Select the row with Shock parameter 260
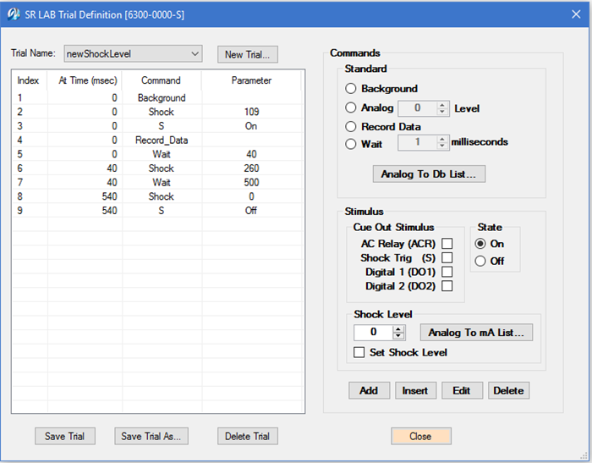592x463 pixels. click(161, 169)
